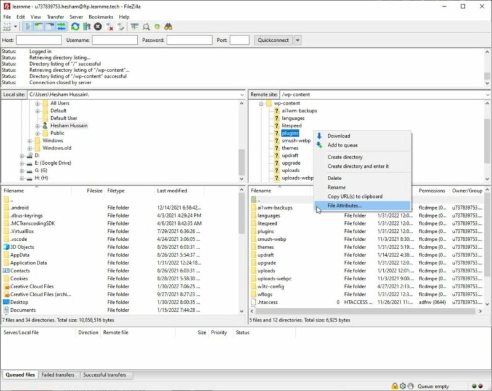Click the process queue toolbar icon
Image resolution: width=492 pixels, height=391 pixels.
click(x=87, y=26)
